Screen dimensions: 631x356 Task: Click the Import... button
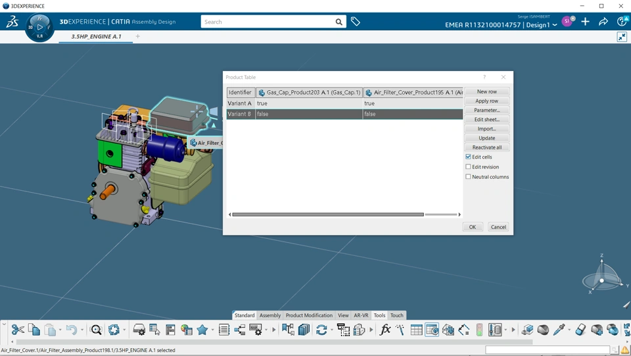(x=487, y=129)
